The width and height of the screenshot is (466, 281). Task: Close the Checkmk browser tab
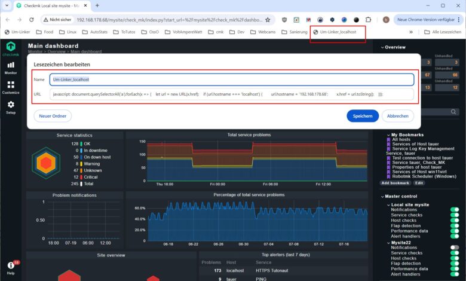pyautogui.click(x=85, y=5)
